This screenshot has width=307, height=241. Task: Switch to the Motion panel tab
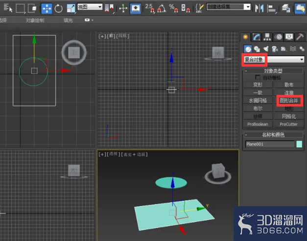tap(279, 37)
